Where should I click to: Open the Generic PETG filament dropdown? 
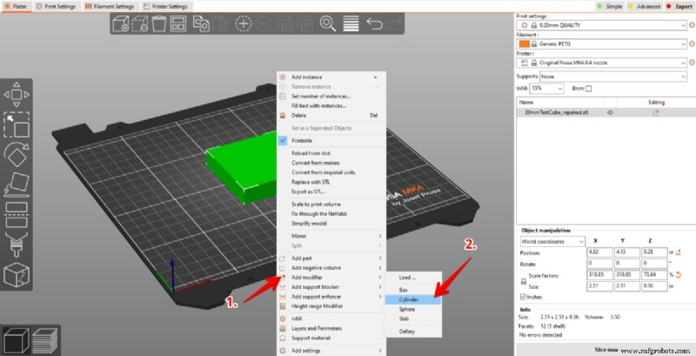click(x=602, y=44)
